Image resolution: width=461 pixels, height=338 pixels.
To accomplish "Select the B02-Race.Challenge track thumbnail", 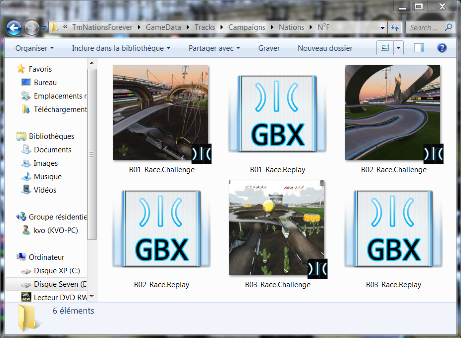I will tap(393, 113).
